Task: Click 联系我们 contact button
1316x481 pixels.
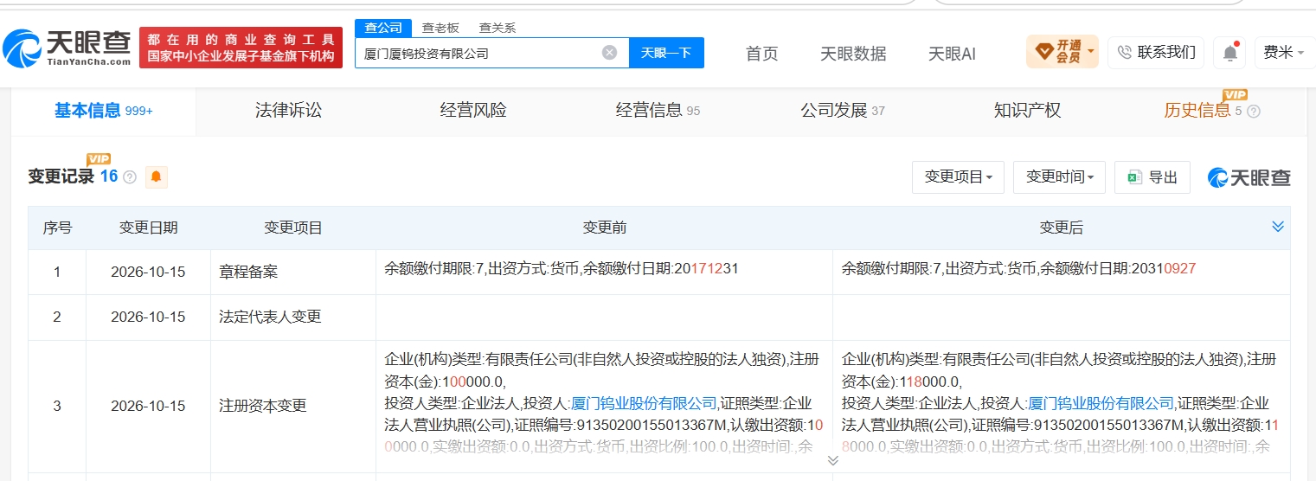Action: 1156,53
